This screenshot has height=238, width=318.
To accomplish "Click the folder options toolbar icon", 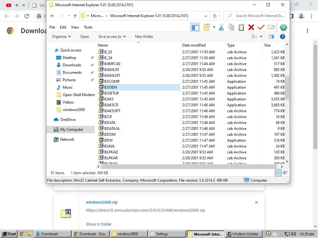I will 207,27.
